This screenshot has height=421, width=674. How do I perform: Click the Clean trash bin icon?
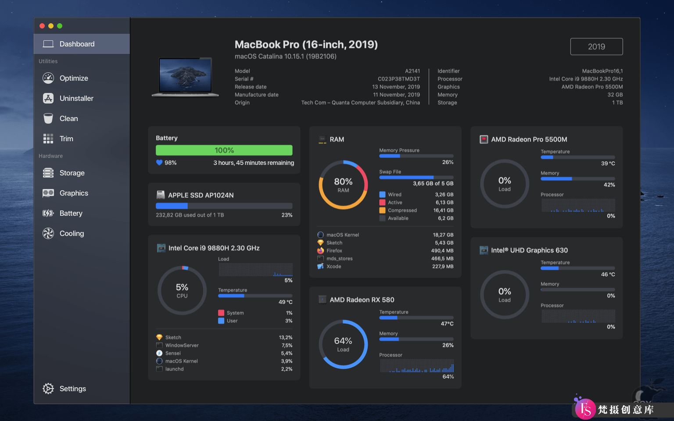[x=48, y=118]
